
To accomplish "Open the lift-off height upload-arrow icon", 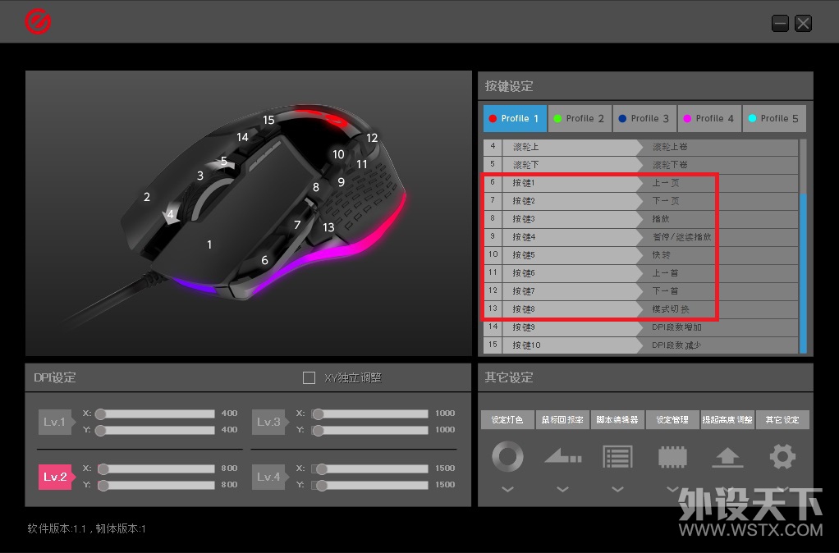I will pos(727,458).
